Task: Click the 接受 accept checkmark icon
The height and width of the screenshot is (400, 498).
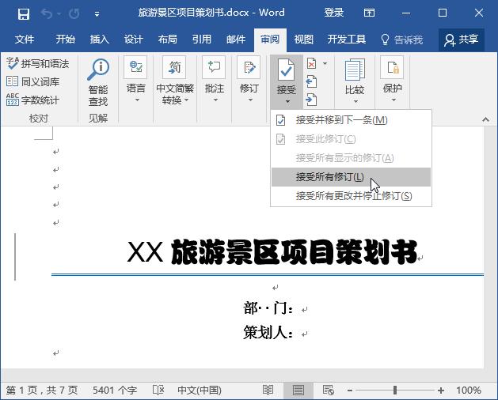Action: (x=286, y=70)
